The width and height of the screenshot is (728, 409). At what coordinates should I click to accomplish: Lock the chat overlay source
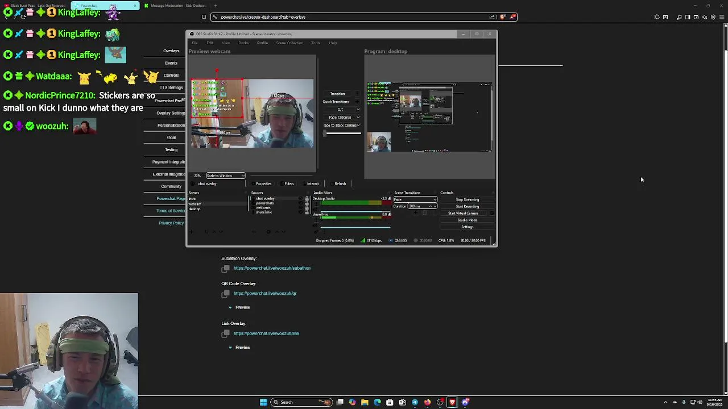[x=307, y=199]
